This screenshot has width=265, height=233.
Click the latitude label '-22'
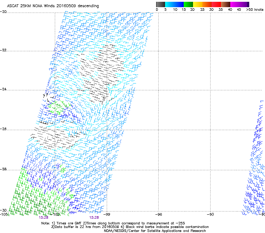(x=3, y=50)
